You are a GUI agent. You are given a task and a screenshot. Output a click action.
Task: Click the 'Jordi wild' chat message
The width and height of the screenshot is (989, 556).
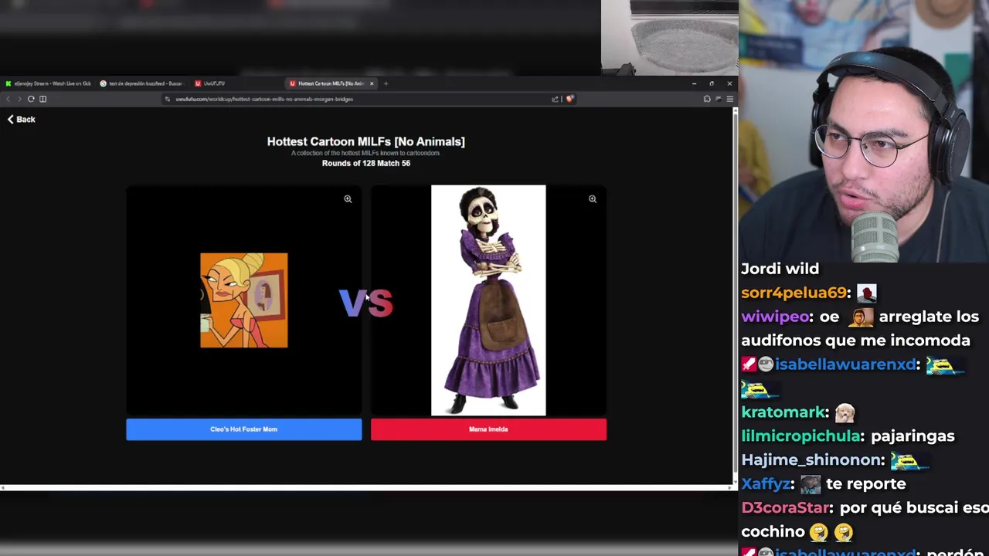tap(780, 269)
